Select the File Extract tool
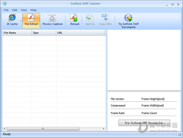The width and height of the screenshot is (183, 138). (x=31, y=21)
